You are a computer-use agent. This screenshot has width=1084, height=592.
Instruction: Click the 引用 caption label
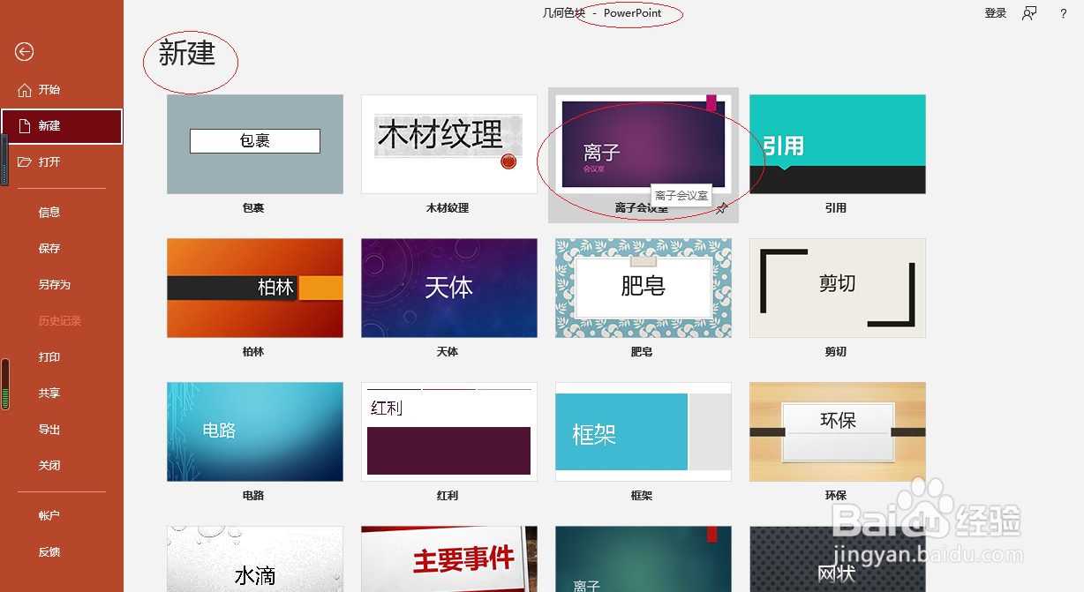pos(836,208)
